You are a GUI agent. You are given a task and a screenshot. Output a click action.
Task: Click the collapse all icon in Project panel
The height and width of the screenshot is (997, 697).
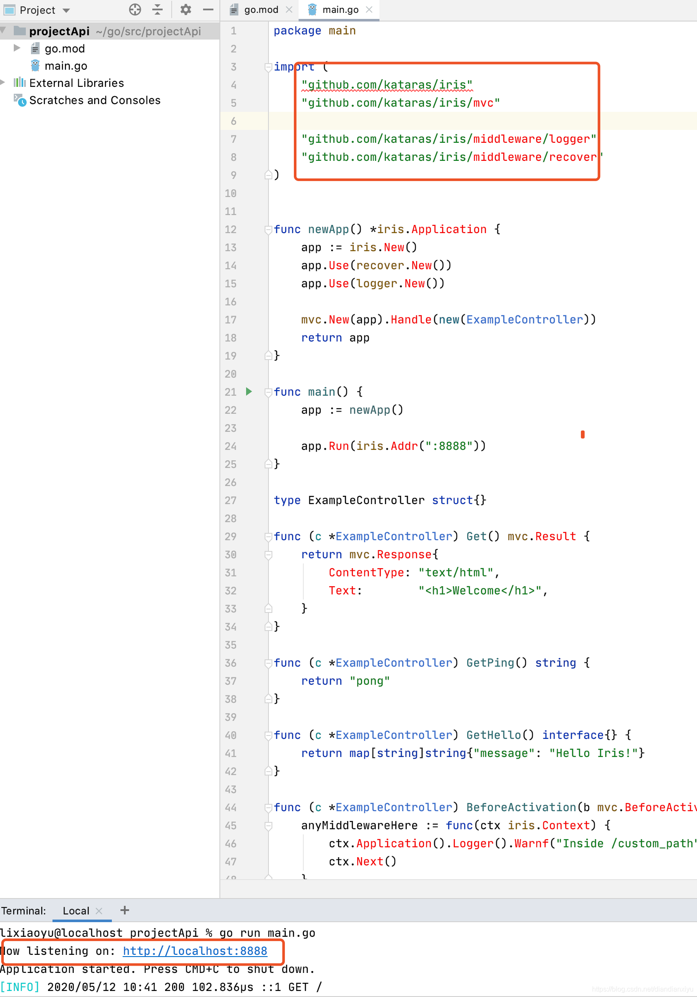[157, 9]
